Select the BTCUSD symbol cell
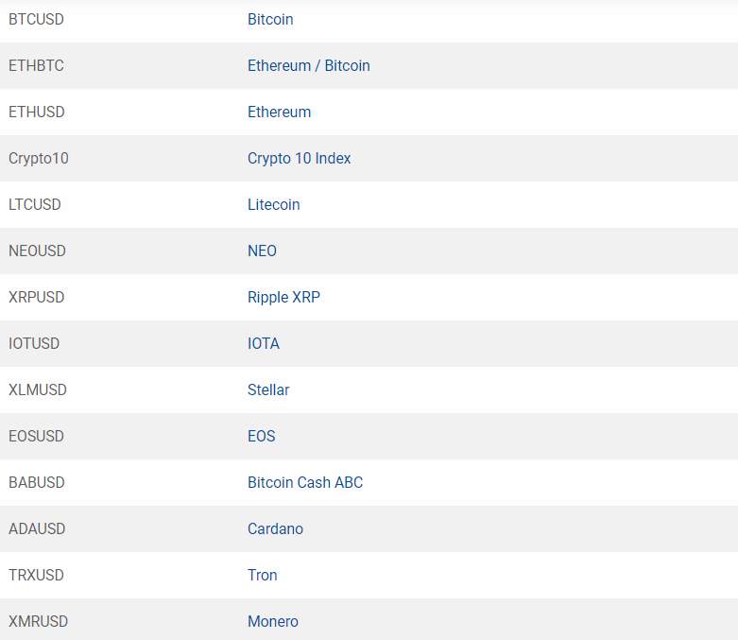738x640 pixels. pyautogui.click(x=36, y=19)
